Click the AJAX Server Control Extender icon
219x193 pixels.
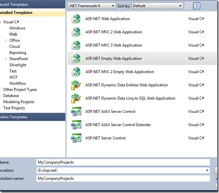[x=76, y=125]
